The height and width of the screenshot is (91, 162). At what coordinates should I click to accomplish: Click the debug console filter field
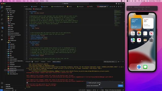pyautogui.click(x=110, y=62)
